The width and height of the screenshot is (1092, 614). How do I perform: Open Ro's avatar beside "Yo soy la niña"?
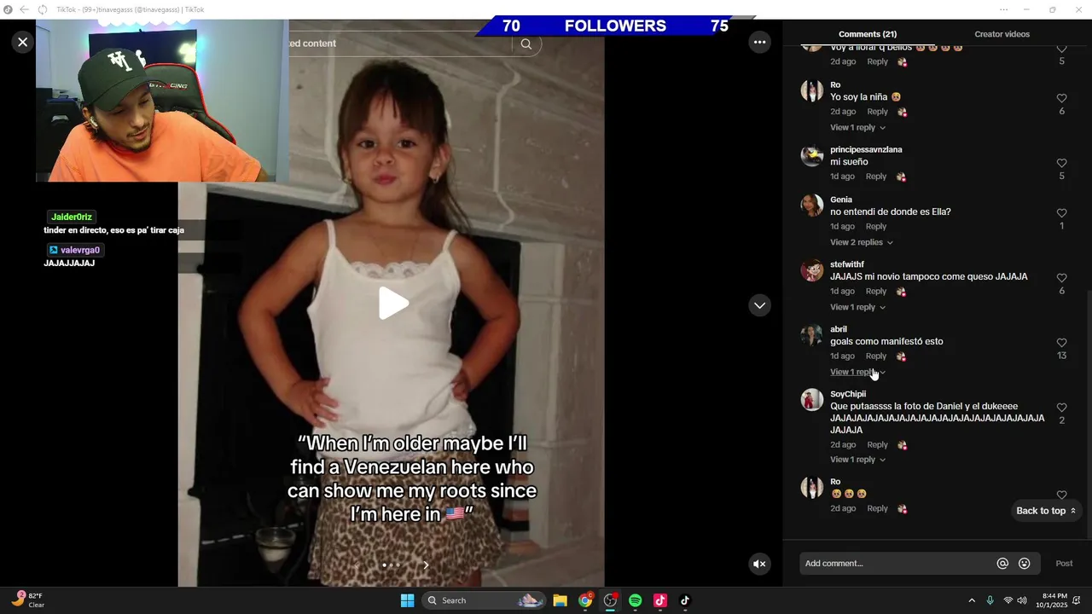[811, 91]
